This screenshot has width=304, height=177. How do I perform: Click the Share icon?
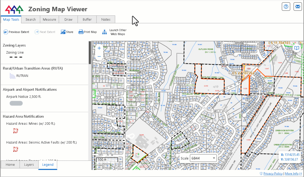tap(63, 32)
